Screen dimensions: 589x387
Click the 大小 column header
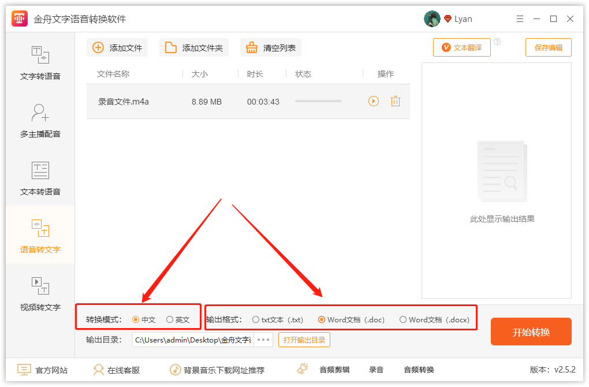(x=199, y=74)
